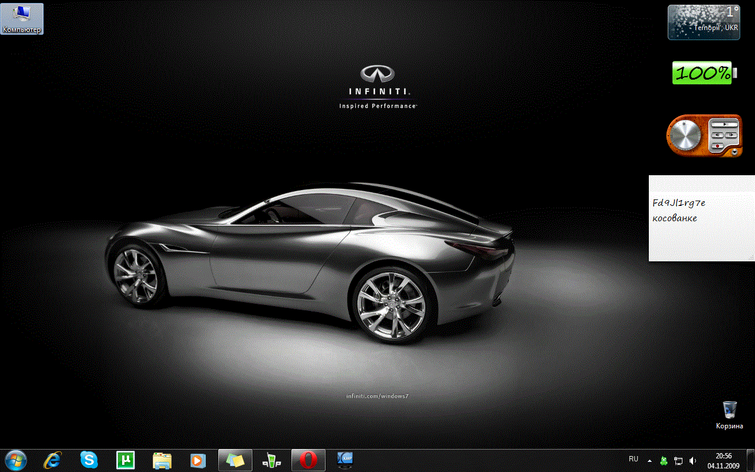Click the volume speaker tray icon
The width and height of the screenshot is (755, 472).
(693, 460)
